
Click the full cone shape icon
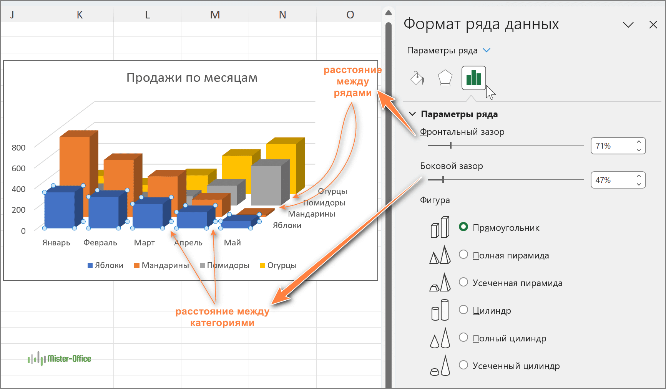click(x=440, y=338)
